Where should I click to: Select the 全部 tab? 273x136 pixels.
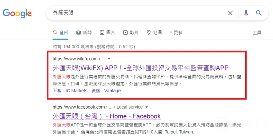[61, 33]
